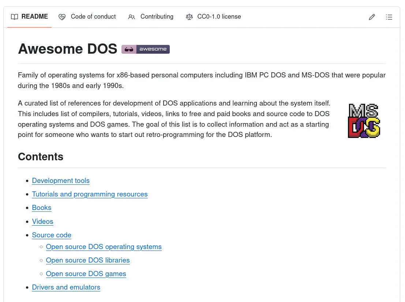
Task: Click the sunglasses awesome badge
Action: pos(145,49)
